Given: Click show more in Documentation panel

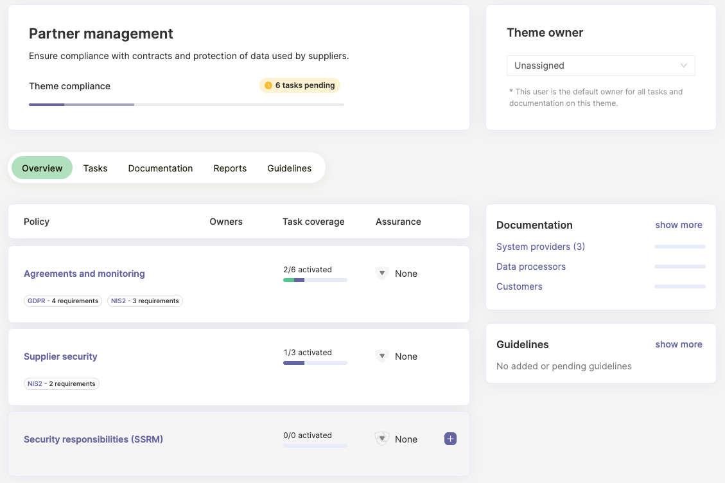Looking at the screenshot, I should pyautogui.click(x=678, y=225).
